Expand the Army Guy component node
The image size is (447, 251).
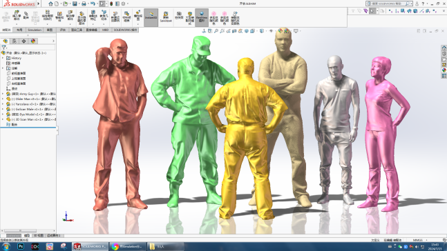[3, 94]
